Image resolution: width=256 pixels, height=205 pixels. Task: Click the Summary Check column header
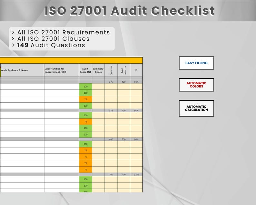98,70
